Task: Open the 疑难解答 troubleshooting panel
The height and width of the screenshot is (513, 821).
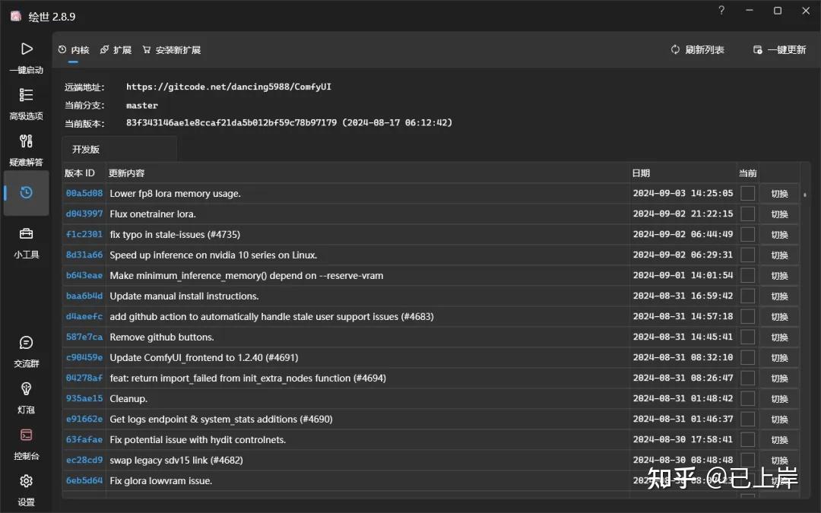Action: pos(27,150)
